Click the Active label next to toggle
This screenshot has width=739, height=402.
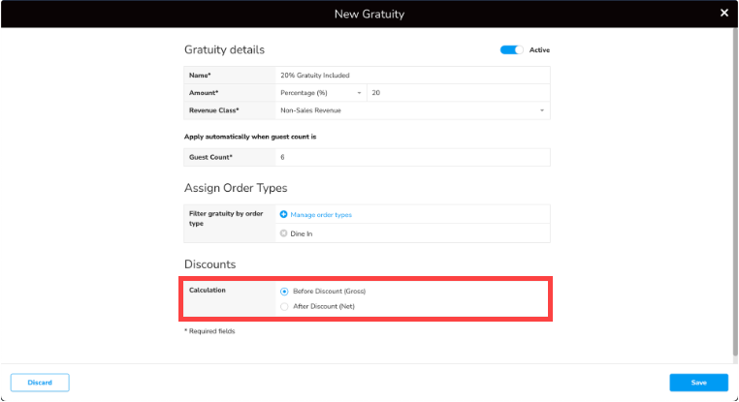pyautogui.click(x=539, y=49)
